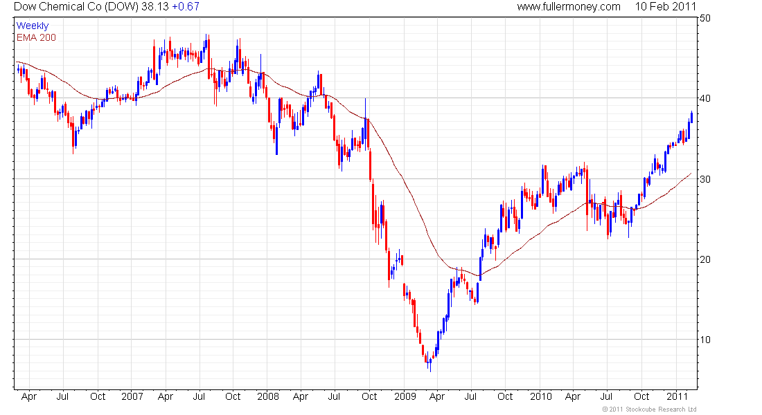762x415 pixels.
Task: Click the 40 price axis label
Action: tap(705, 98)
